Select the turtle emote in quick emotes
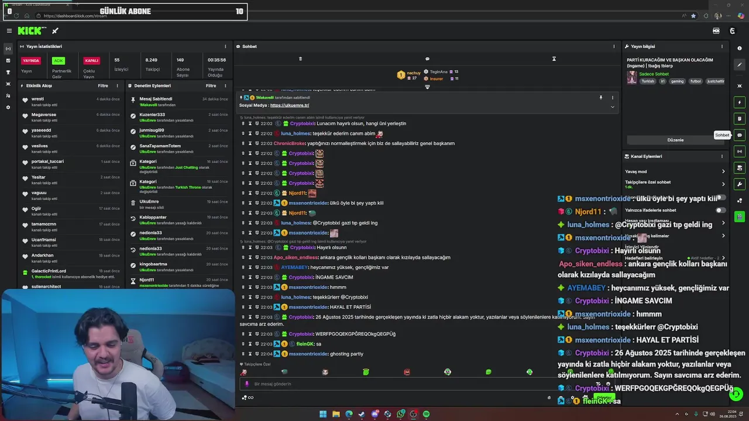749x421 pixels. (284, 372)
